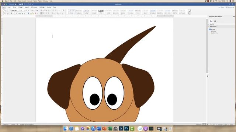
Task: Toggle the AutoSave switch
Action: pyautogui.click(x=16, y=4)
